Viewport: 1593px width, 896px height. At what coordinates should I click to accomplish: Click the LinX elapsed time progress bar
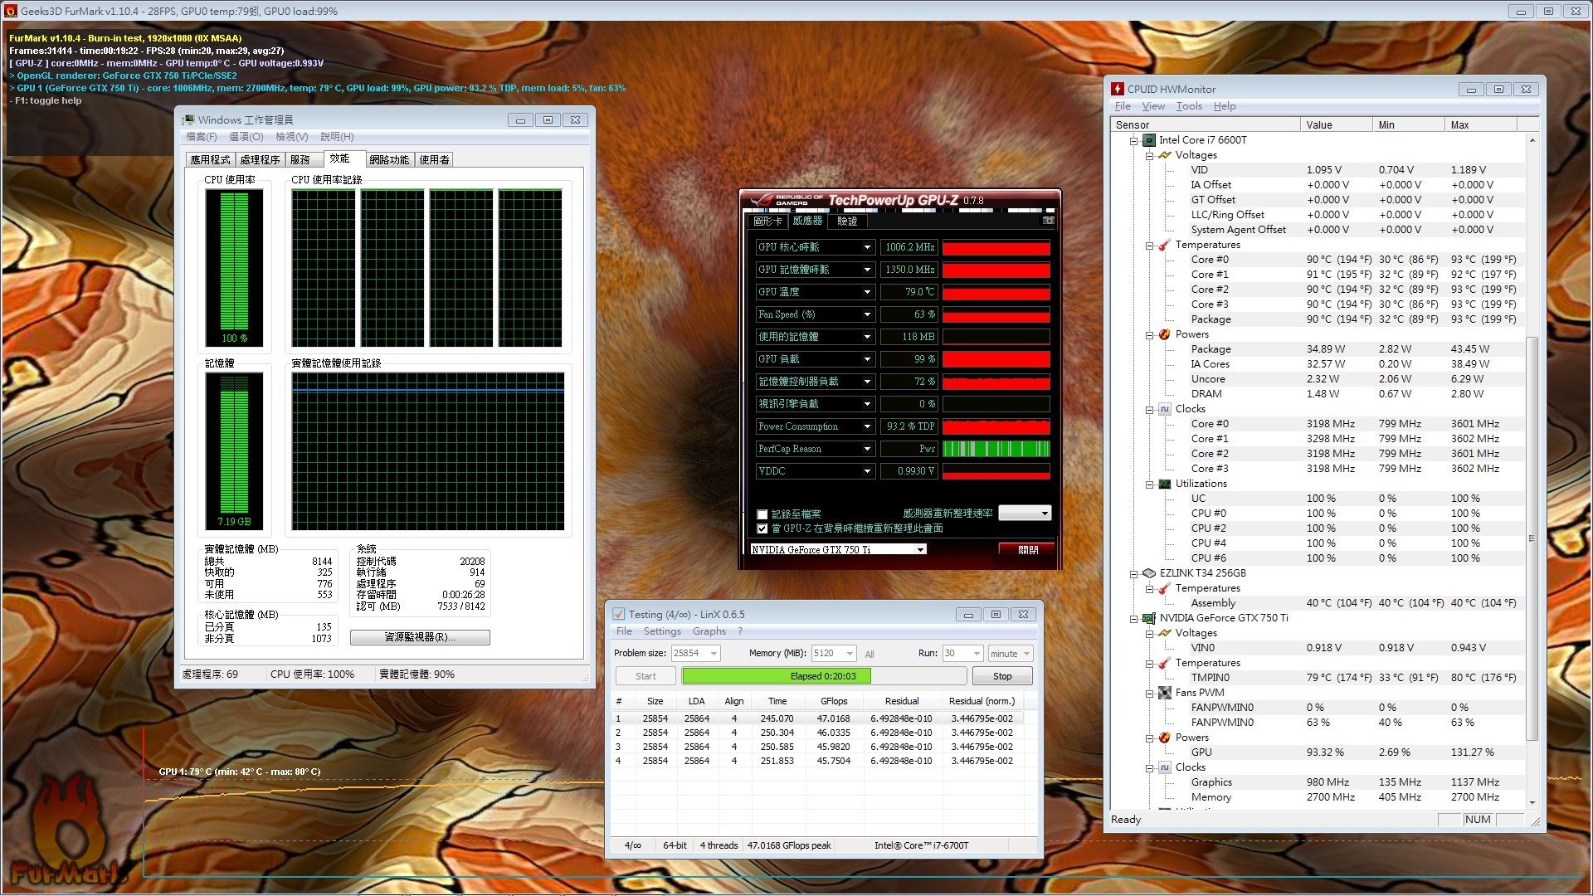click(824, 676)
